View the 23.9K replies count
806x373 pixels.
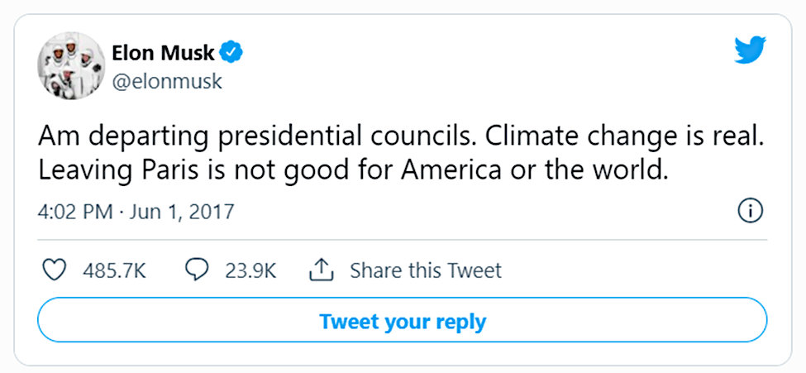point(250,270)
